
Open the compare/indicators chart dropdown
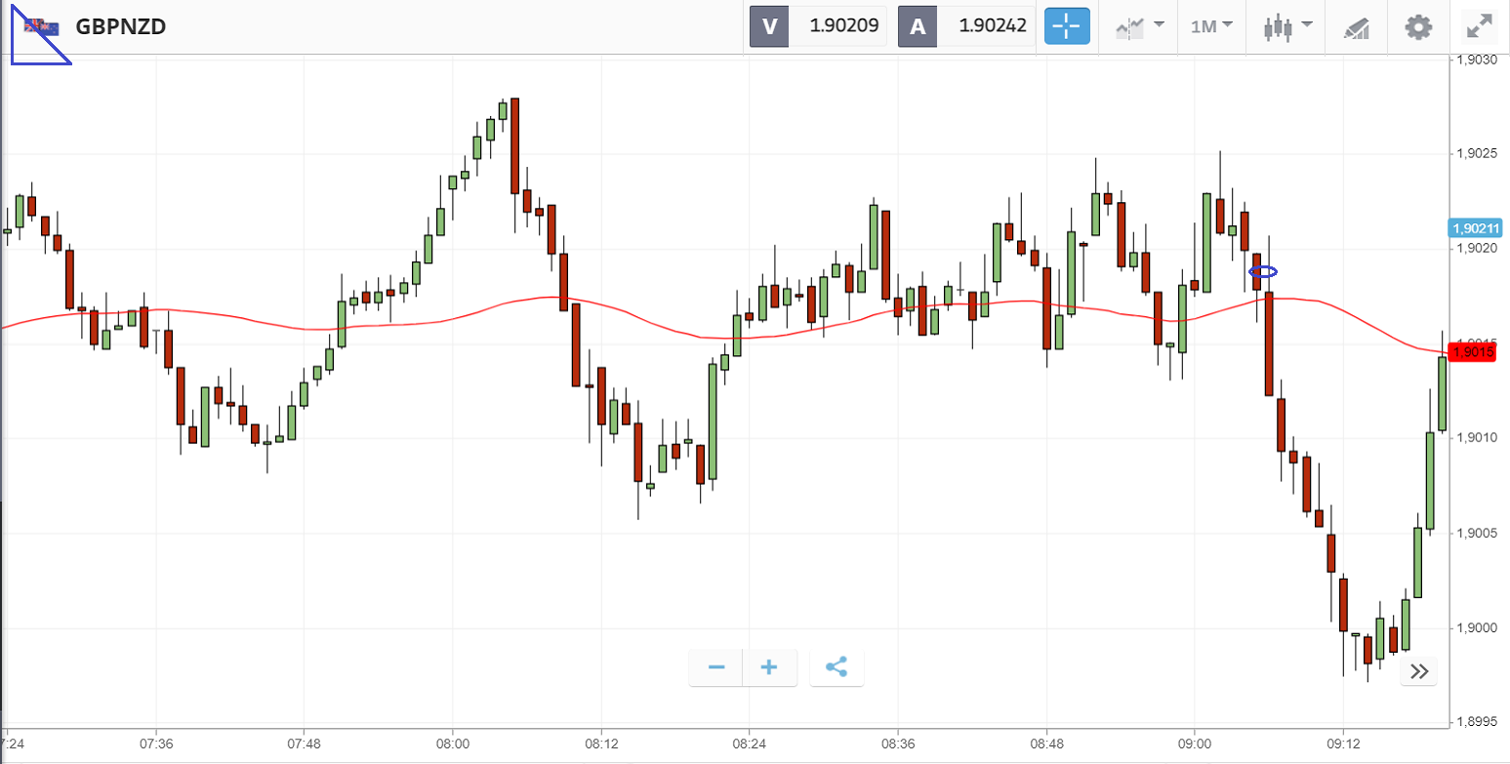pos(1139,26)
